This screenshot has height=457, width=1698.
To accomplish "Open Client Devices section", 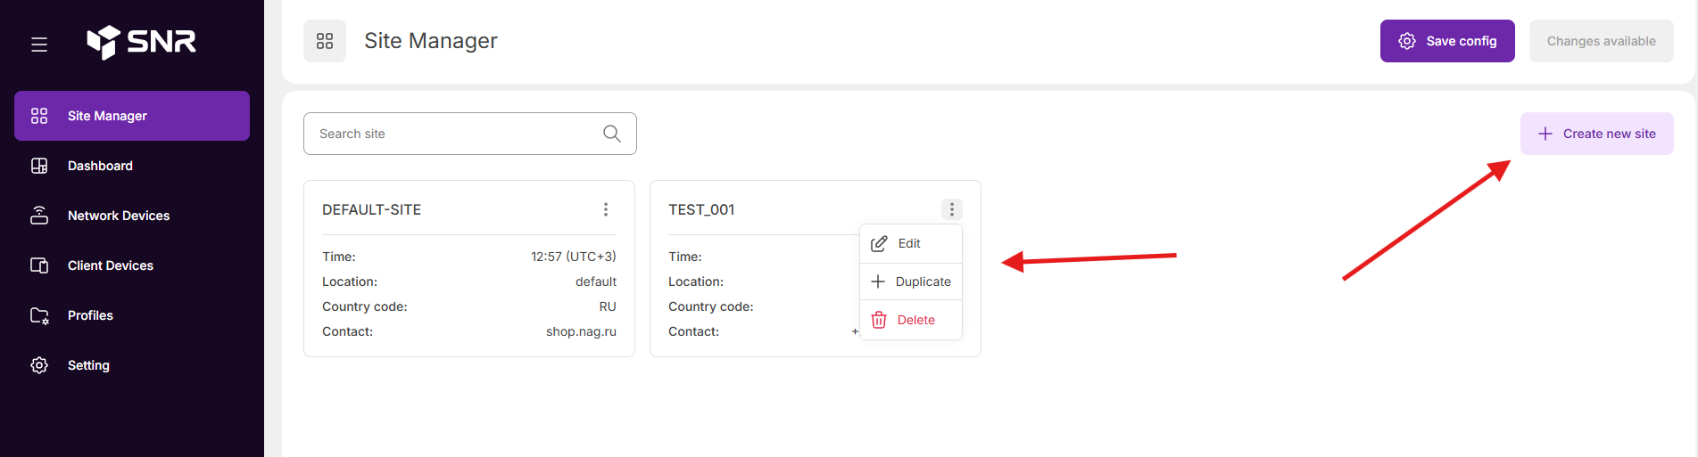I will click(x=110, y=265).
